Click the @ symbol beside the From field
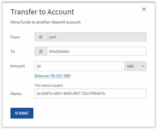This screenshot has height=129, width=157. coord(41,37)
